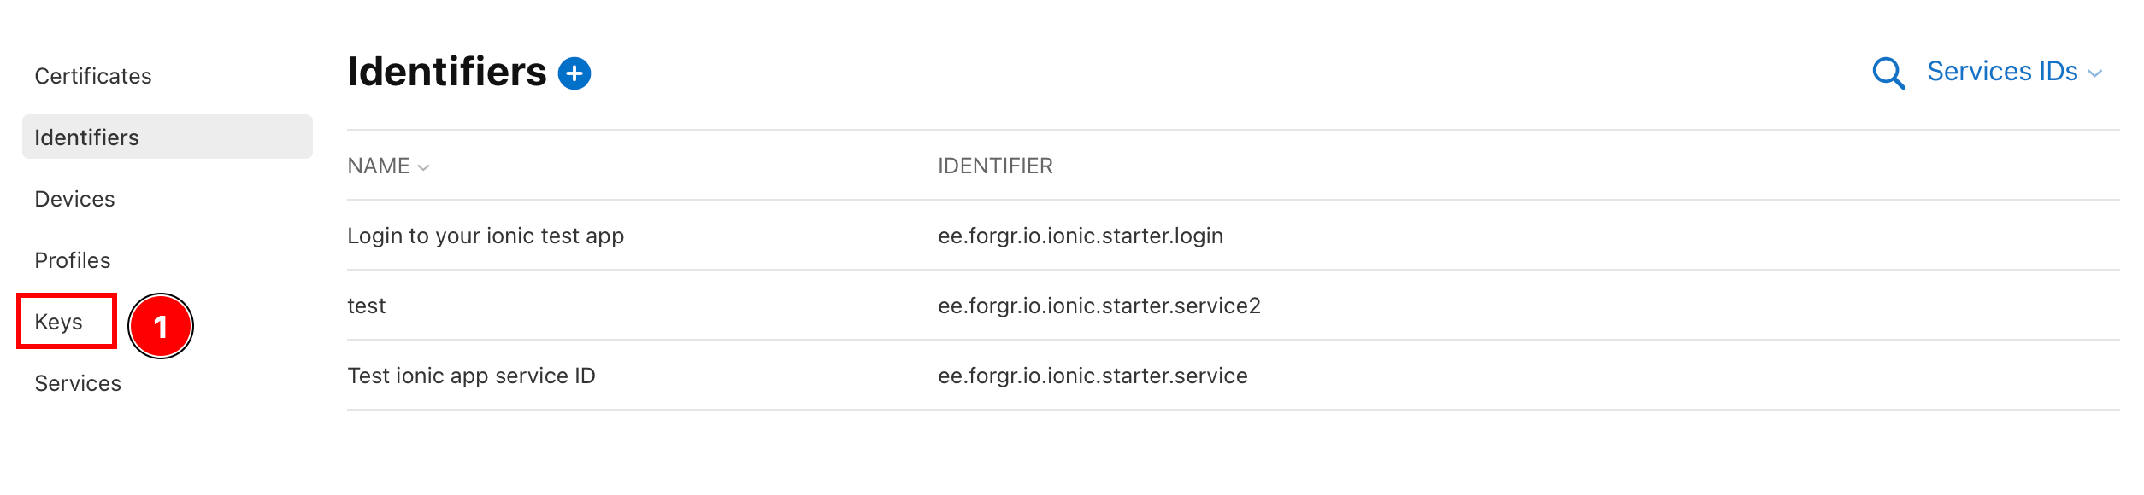Open Services in the sidebar
This screenshot has height=495, width=2144.
pyautogui.click(x=78, y=383)
